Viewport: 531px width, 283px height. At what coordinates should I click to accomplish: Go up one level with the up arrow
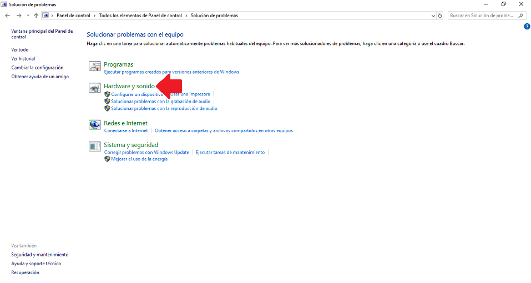point(36,16)
